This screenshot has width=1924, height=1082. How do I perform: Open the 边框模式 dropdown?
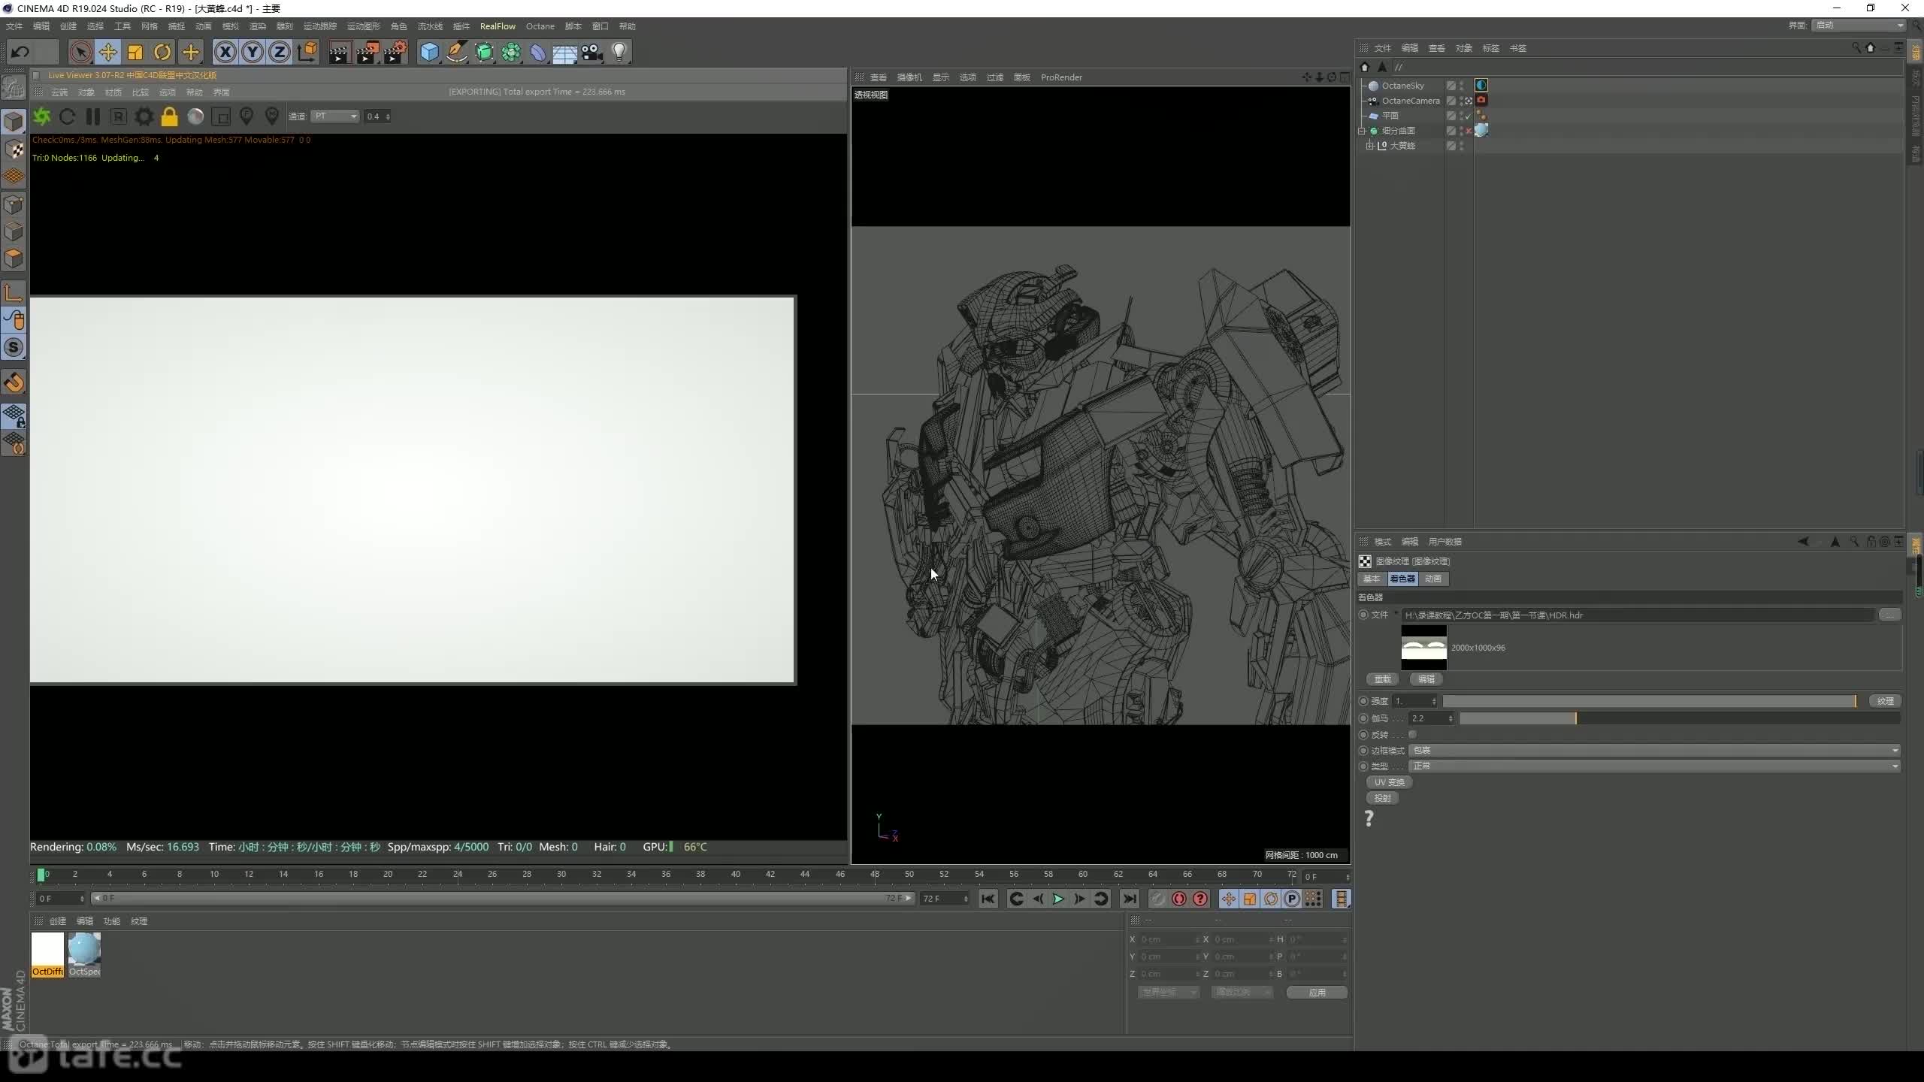click(1654, 751)
